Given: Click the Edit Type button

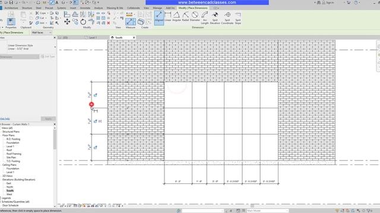Looking at the screenshot, I should pos(48,57).
